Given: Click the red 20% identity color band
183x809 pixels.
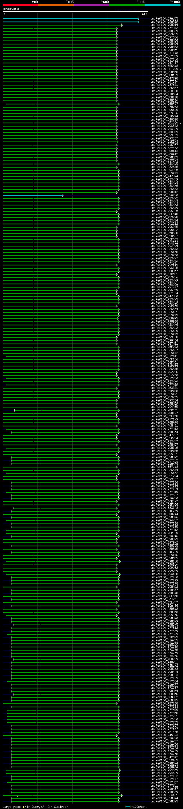Looking at the screenshot, I should [x=21, y=5].
